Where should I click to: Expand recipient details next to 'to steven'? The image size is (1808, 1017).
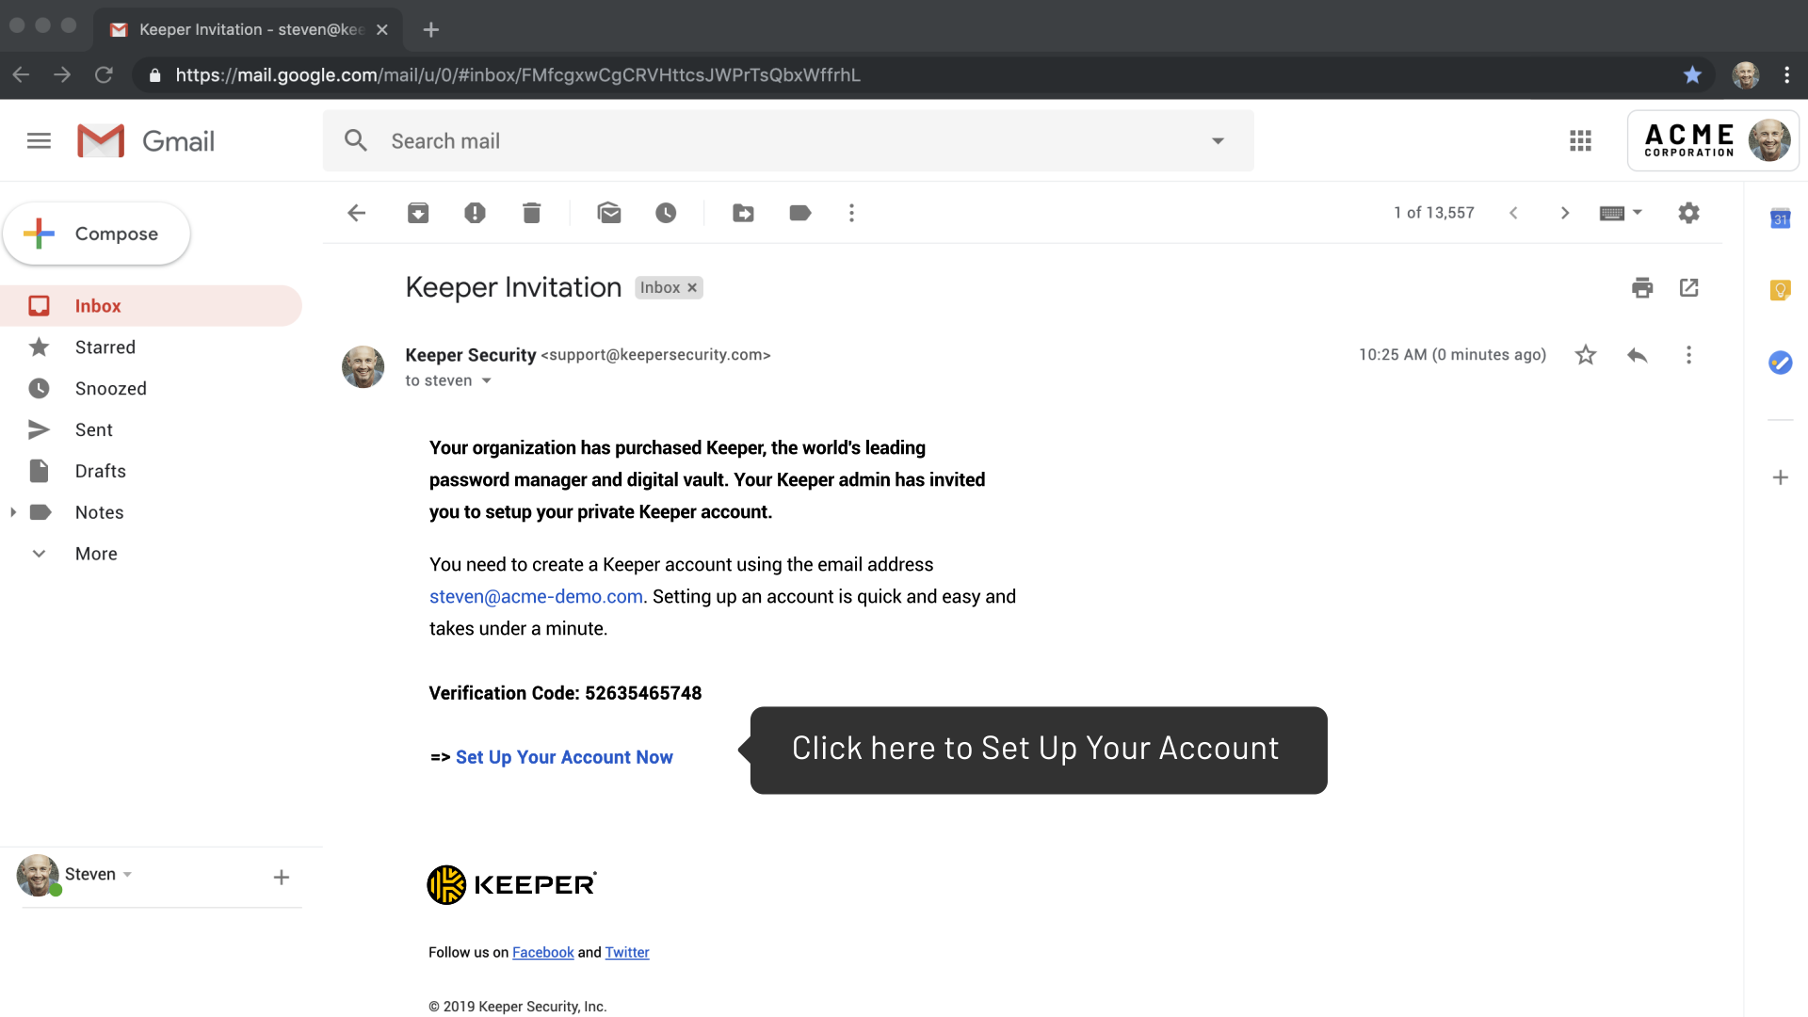point(487,381)
